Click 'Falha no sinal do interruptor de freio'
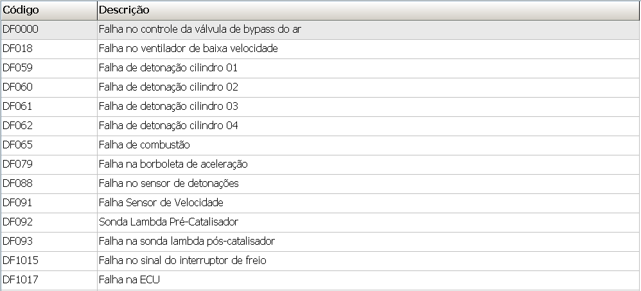 click(x=182, y=261)
